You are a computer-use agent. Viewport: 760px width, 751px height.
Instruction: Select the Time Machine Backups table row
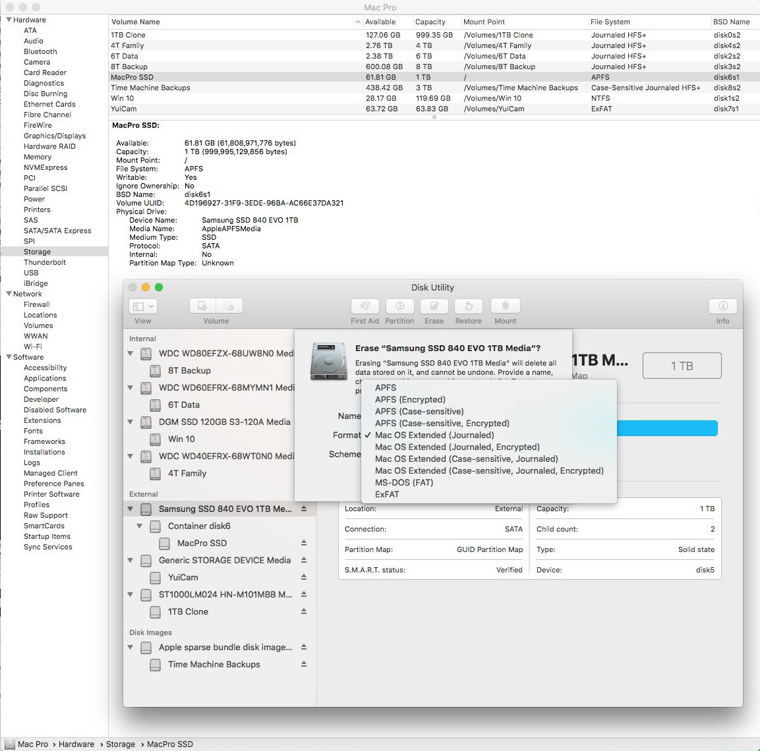tap(434, 88)
